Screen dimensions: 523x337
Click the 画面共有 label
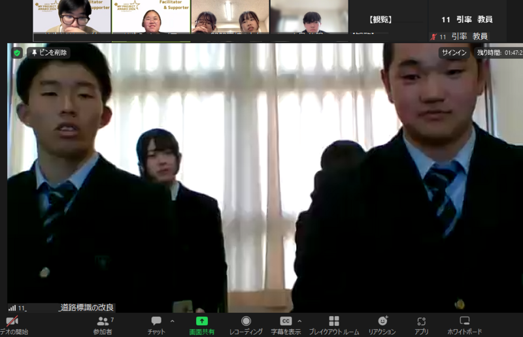pyautogui.click(x=201, y=332)
